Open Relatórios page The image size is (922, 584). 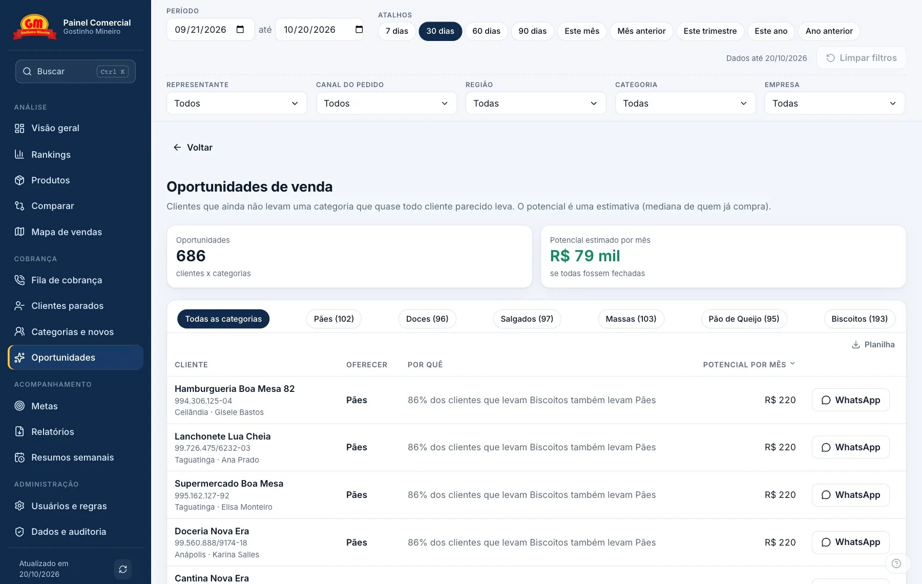[x=75, y=432]
